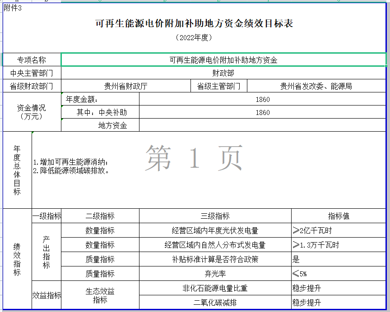Select the 经营区域内年度光伏发电量 cell
The image size is (390, 312).
(x=215, y=230)
